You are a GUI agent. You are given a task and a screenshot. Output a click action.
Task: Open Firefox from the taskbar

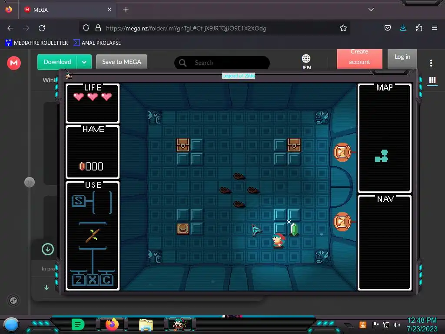coord(112,324)
